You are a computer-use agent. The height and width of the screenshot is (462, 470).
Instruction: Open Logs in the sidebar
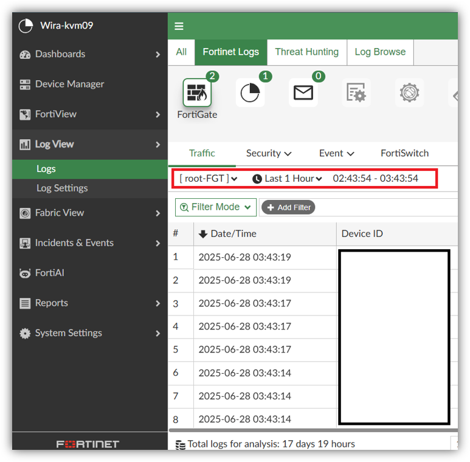[x=90, y=169]
